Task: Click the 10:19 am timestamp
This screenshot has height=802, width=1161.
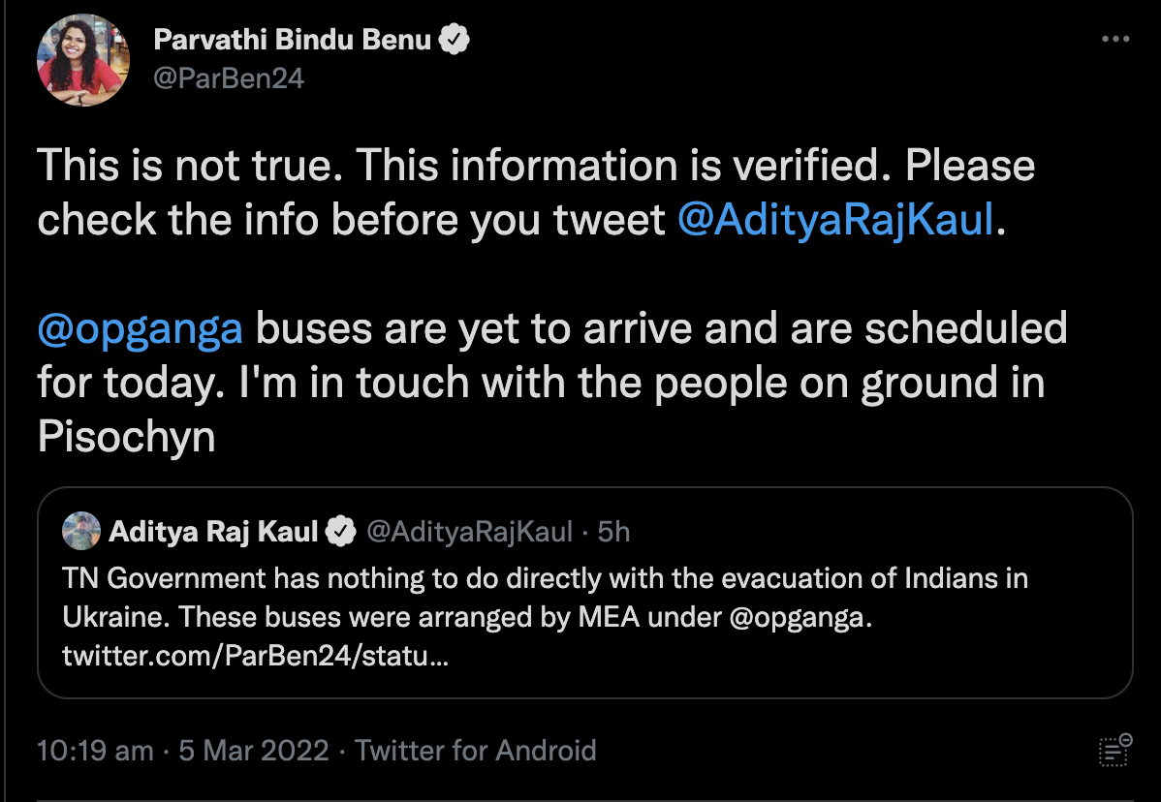Action: tap(94, 751)
